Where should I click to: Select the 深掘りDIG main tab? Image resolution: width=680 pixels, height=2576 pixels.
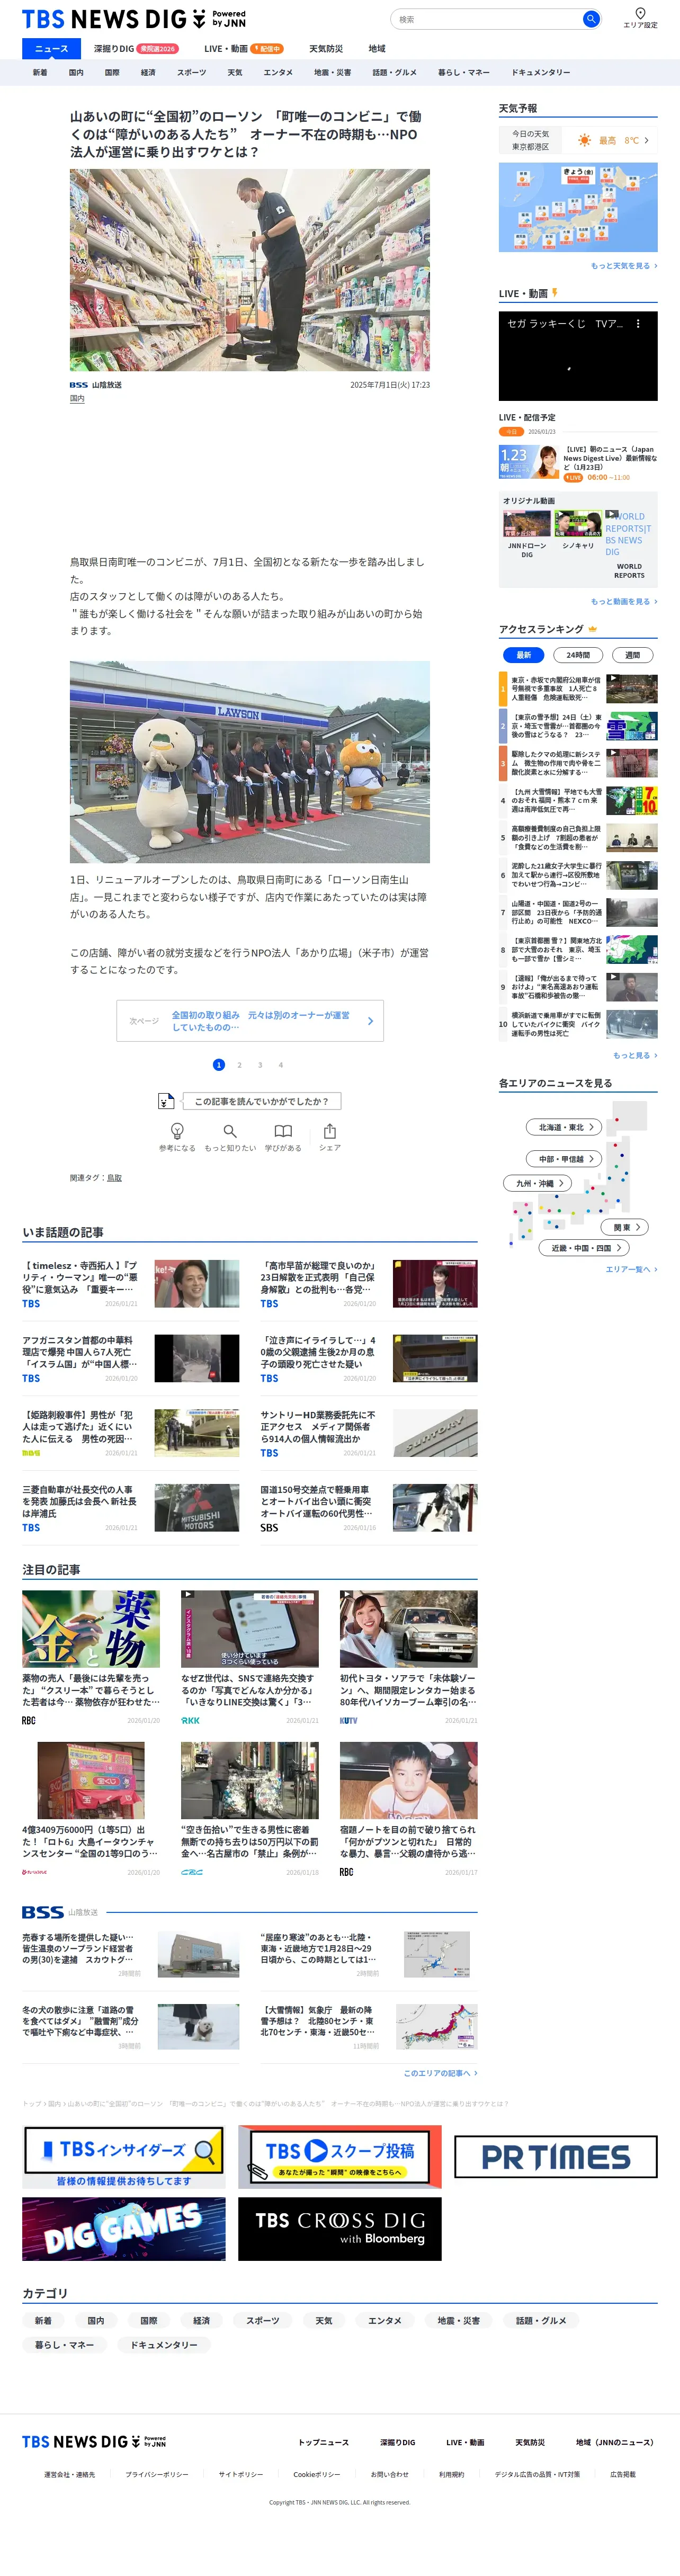[135, 48]
